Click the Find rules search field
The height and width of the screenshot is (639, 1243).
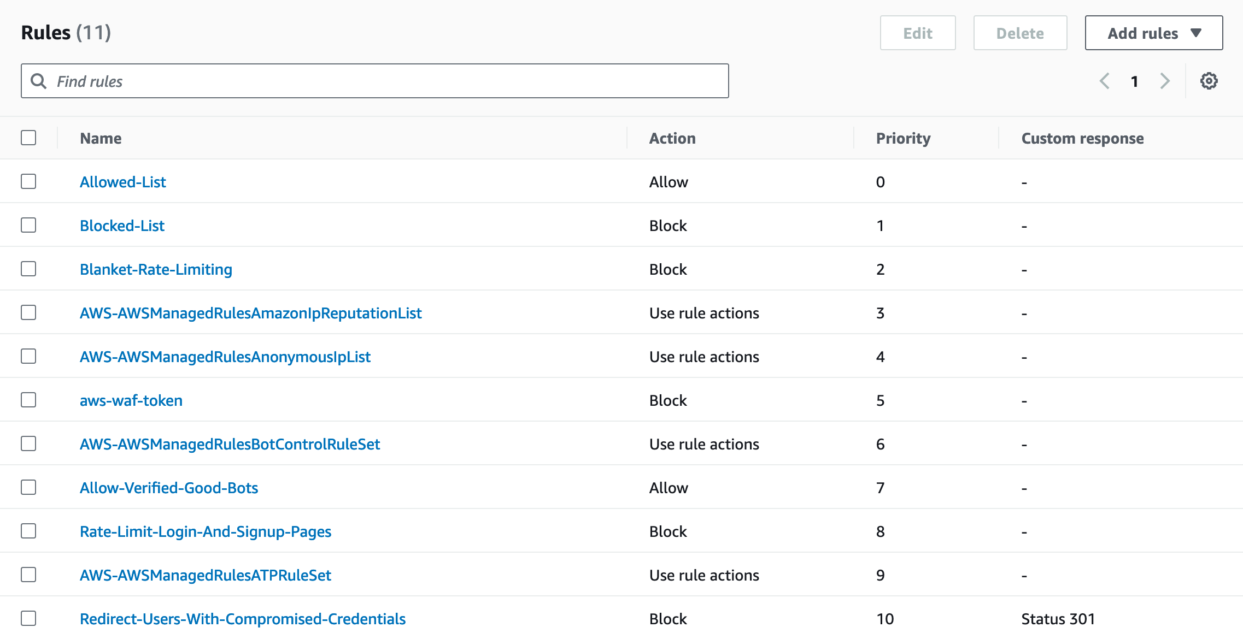(383, 81)
